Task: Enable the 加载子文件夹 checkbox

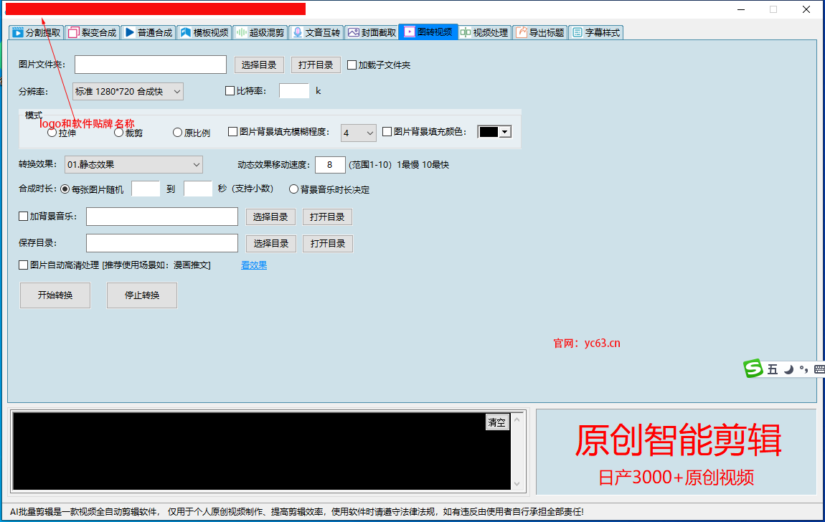Action: point(352,65)
